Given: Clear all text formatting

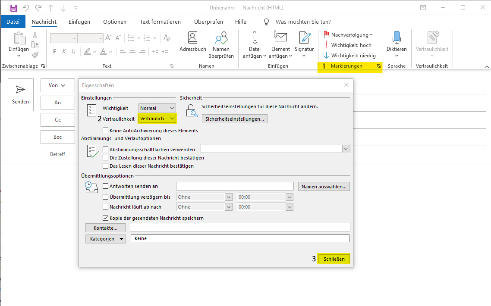Looking at the screenshot, I should [167, 38].
